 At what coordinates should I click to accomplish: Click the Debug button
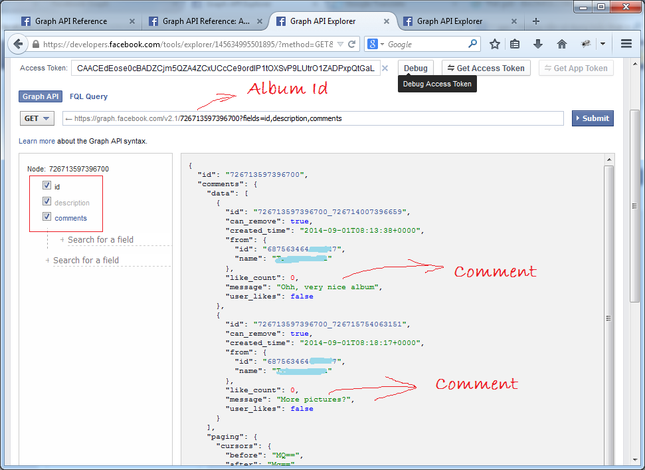[x=415, y=68]
